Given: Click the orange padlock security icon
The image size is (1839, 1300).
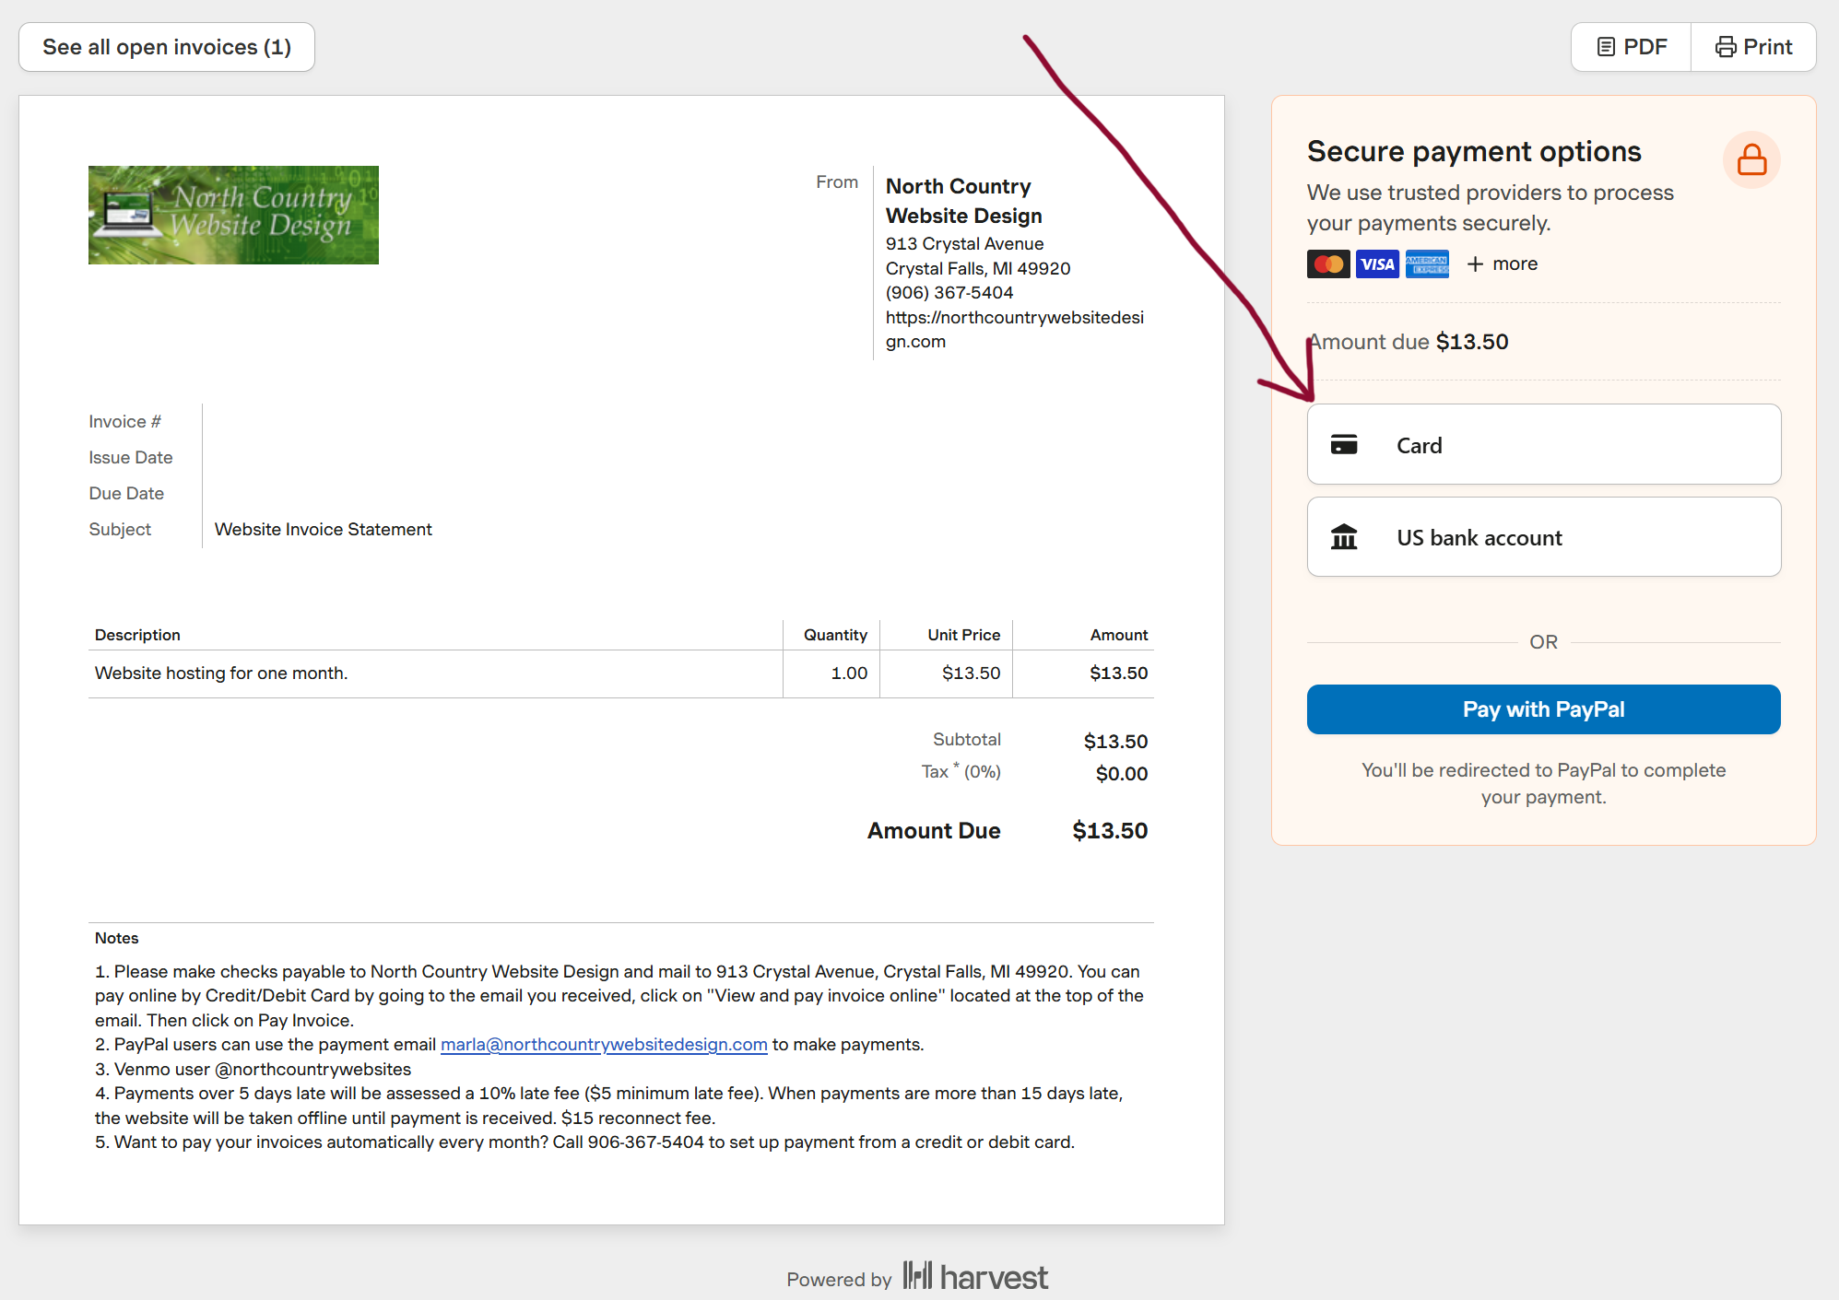Looking at the screenshot, I should (1751, 160).
